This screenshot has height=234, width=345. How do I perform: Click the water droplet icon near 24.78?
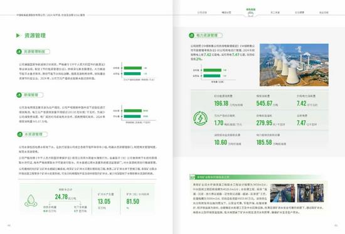pos(31,201)
